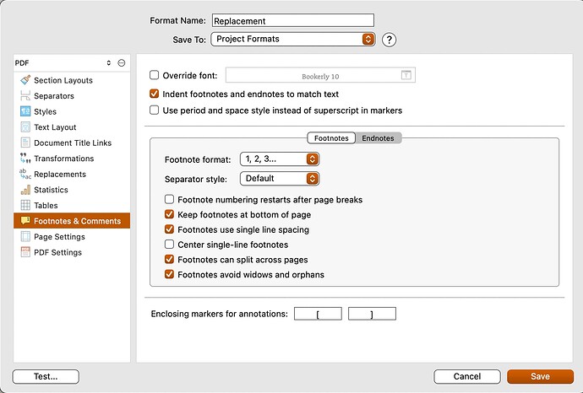Click the Section Layouts brush icon

[25, 80]
